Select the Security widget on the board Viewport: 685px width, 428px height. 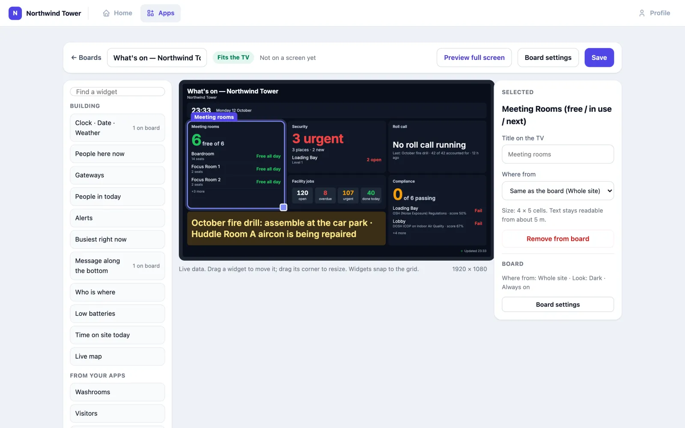(337, 147)
